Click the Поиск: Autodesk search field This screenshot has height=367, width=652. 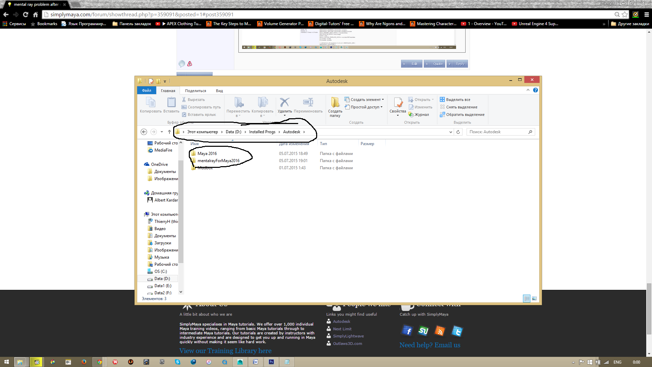pyautogui.click(x=501, y=132)
